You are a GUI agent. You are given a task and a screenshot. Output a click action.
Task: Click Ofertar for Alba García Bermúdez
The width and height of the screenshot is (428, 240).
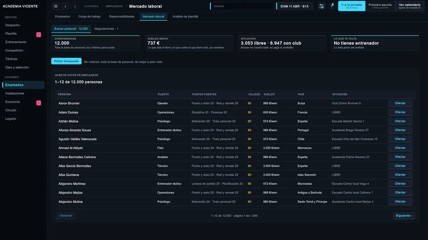click(400, 166)
